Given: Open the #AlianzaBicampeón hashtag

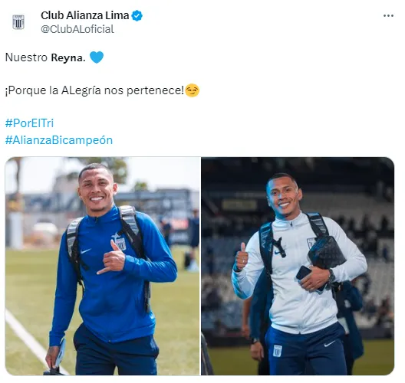Looking at the screenshot, I should pyautogui.click(x=59, y=140).
